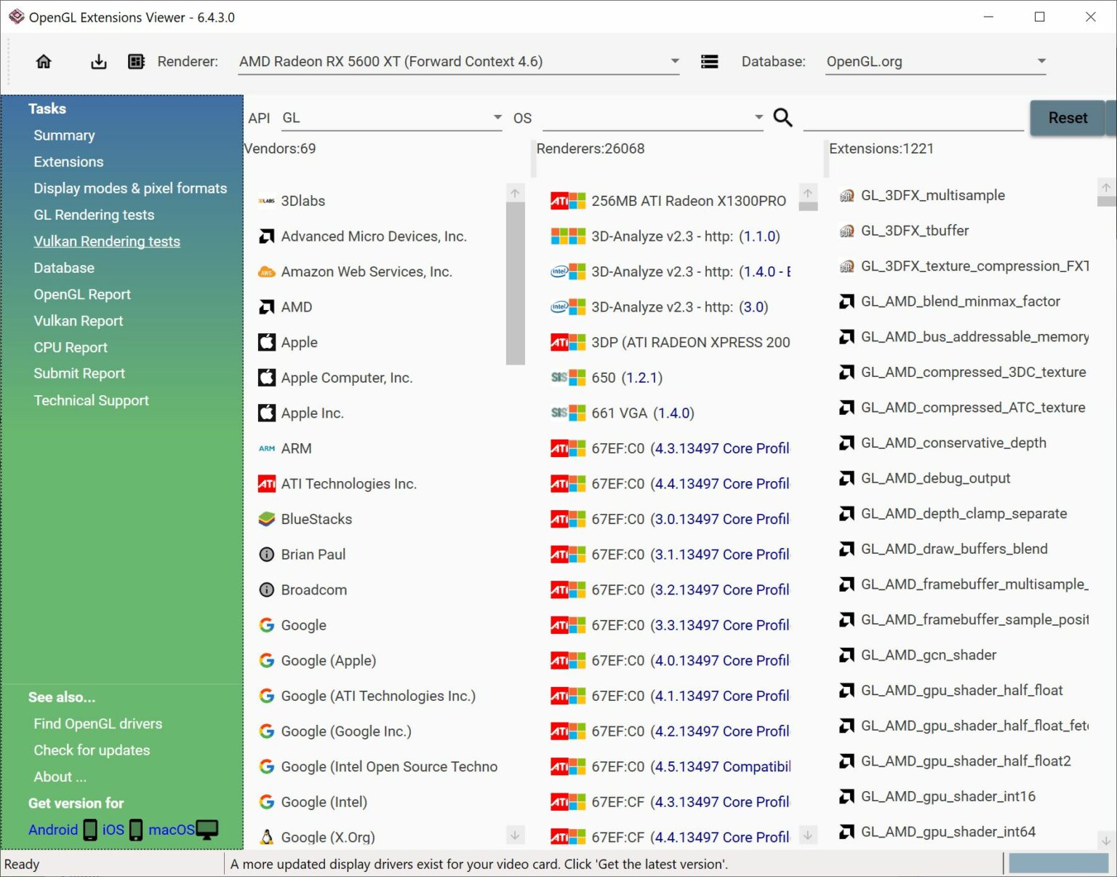Click the Advanced Micro Devices logo icon

point(267,237)
